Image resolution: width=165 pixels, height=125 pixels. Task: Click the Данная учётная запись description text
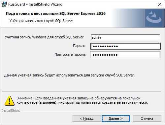tap(69, 75)
